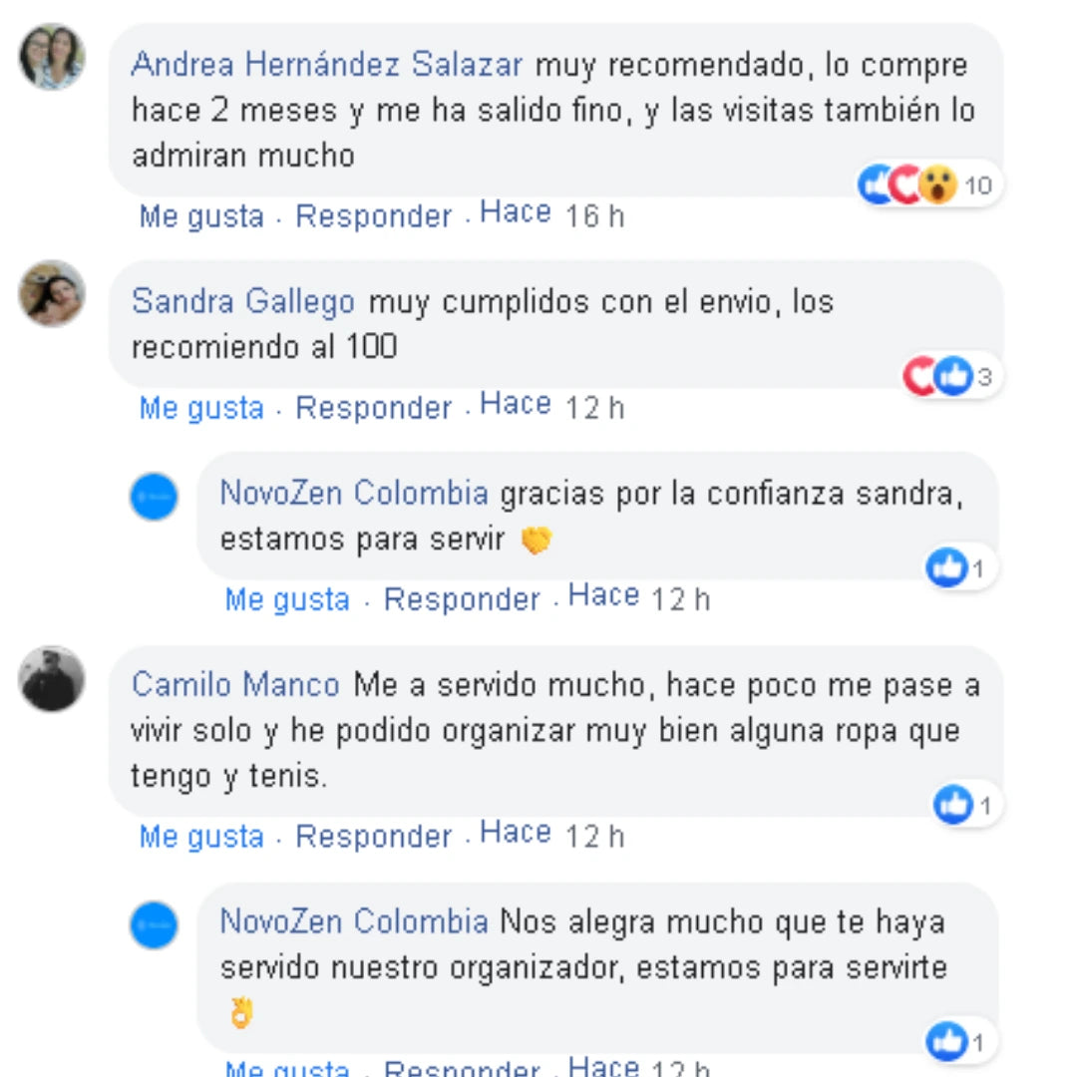Open Camilo Manco's profile picture
This screenshot has width=1077, height=1077.
click(52, 679)
